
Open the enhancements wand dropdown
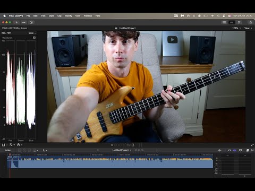(x=12, y=145)
